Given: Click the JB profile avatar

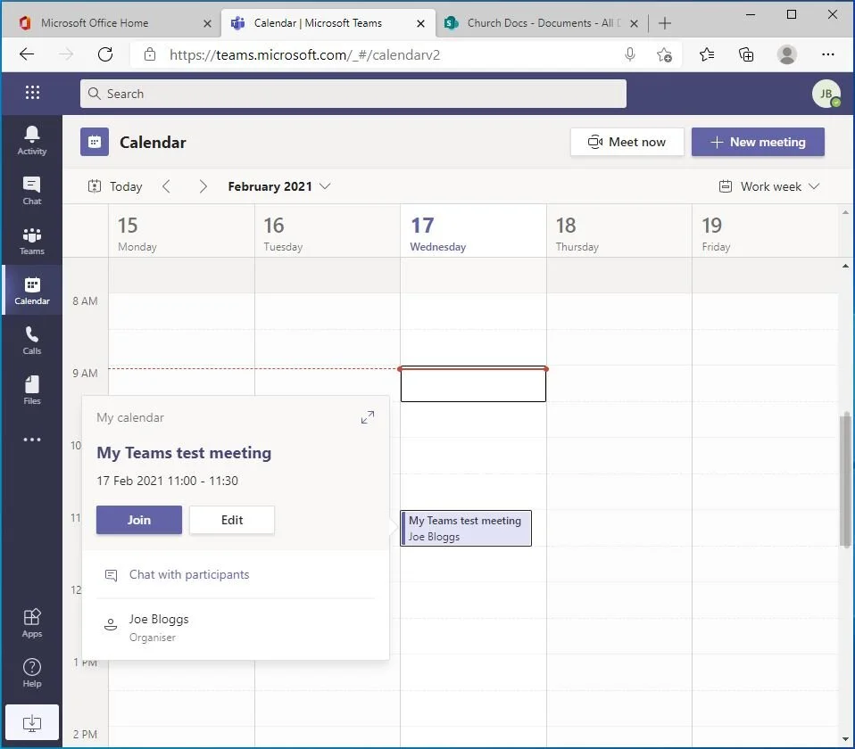Looking at the screenshot, I should tap(826, 94).
